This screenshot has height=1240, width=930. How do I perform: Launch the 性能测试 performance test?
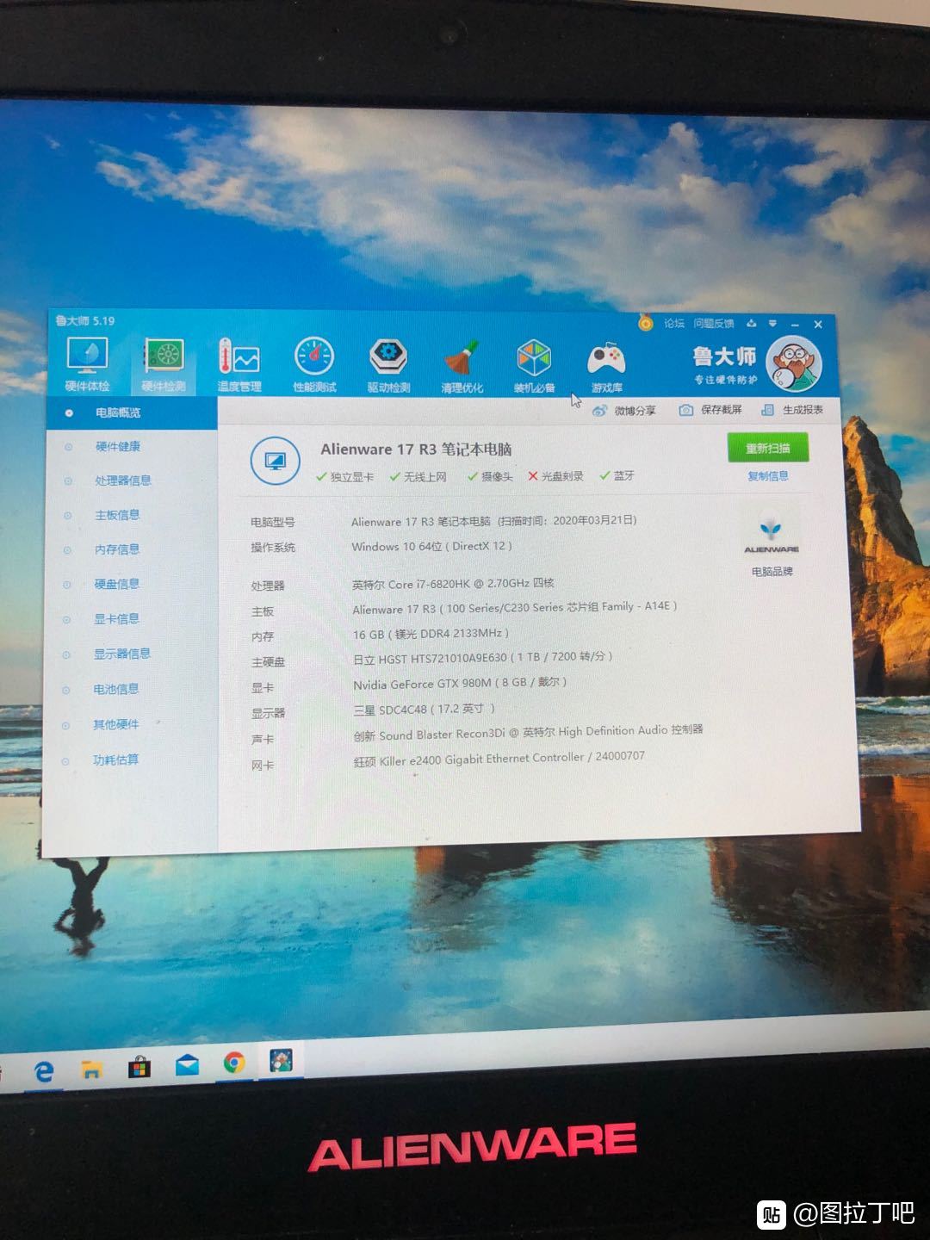pyautogui.click(x=314, y=365)
